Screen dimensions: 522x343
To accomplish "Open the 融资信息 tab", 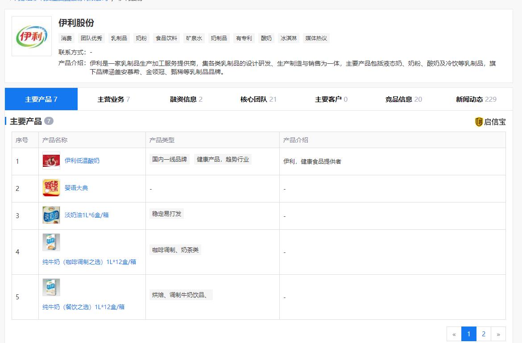I will pos(186,99).
